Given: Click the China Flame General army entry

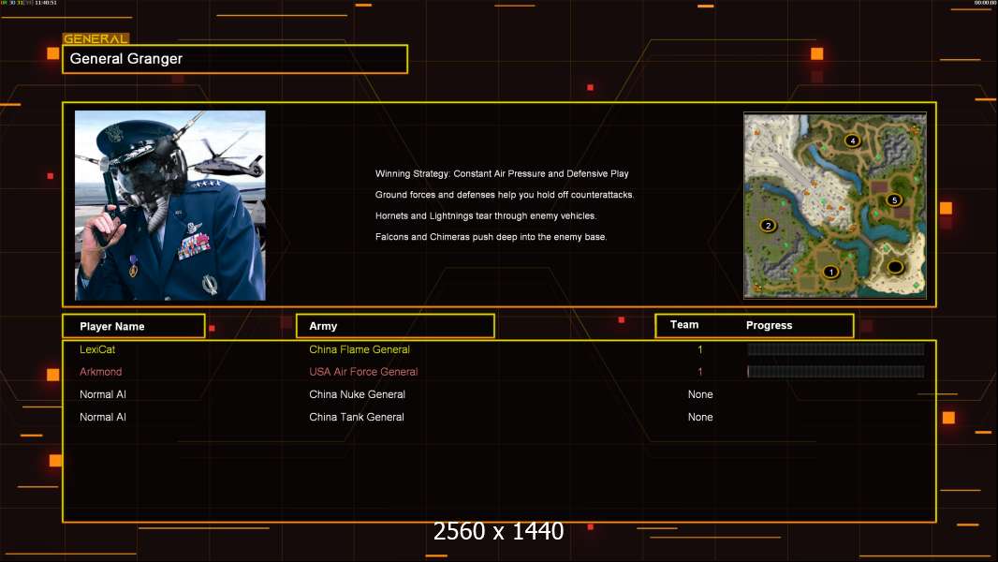Looking at the screenshot, I should click(x=360, y=349).
